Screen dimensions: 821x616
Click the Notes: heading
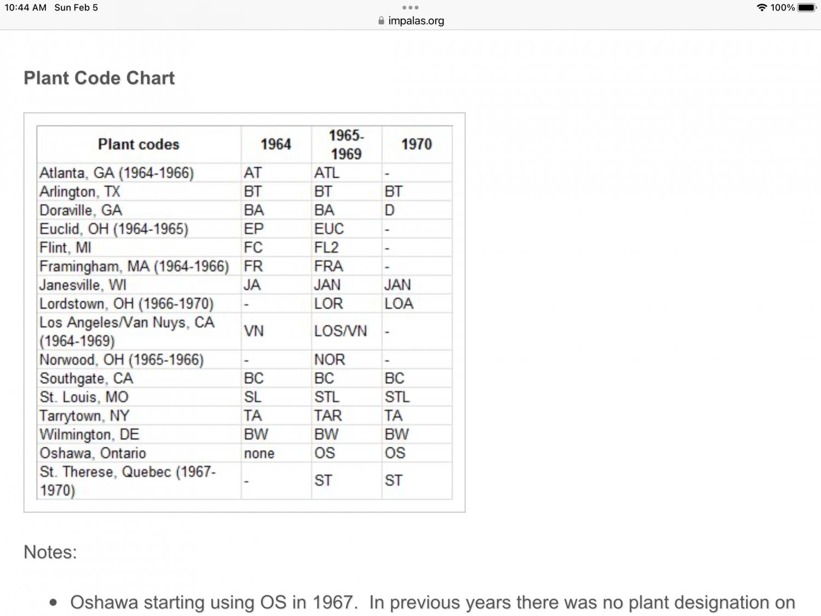tap(50, 552)
